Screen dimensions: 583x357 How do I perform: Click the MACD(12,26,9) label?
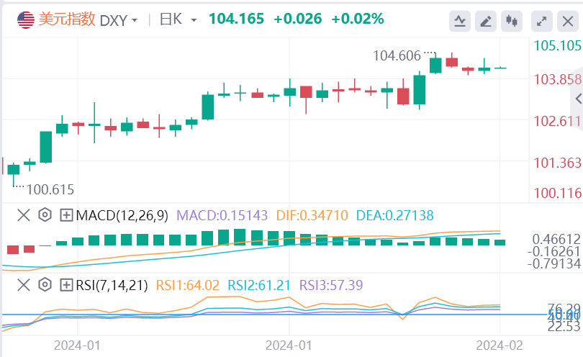pyautogui.click(x=122, y=215)
